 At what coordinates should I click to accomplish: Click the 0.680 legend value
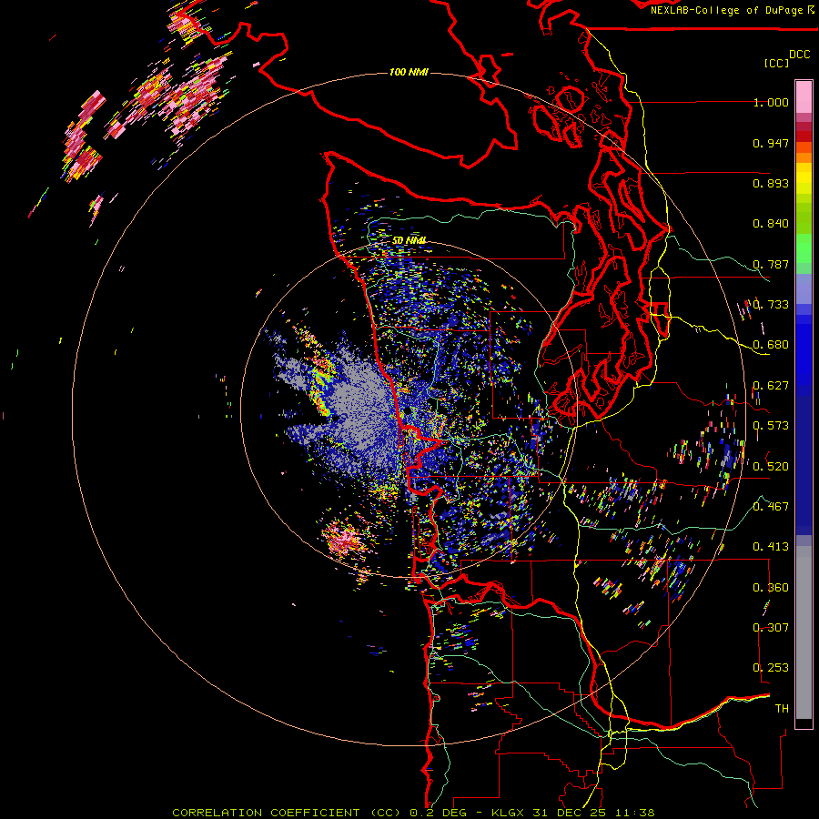tap(771, 345)
